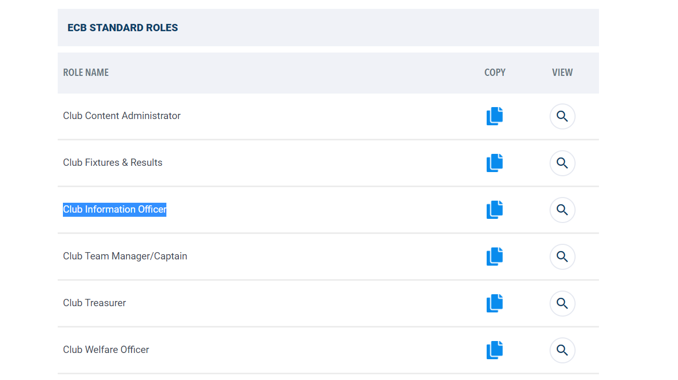The image size is (678, 380).
Task: Click the Club Treasurer role name
Action: [x=95, y=303]
